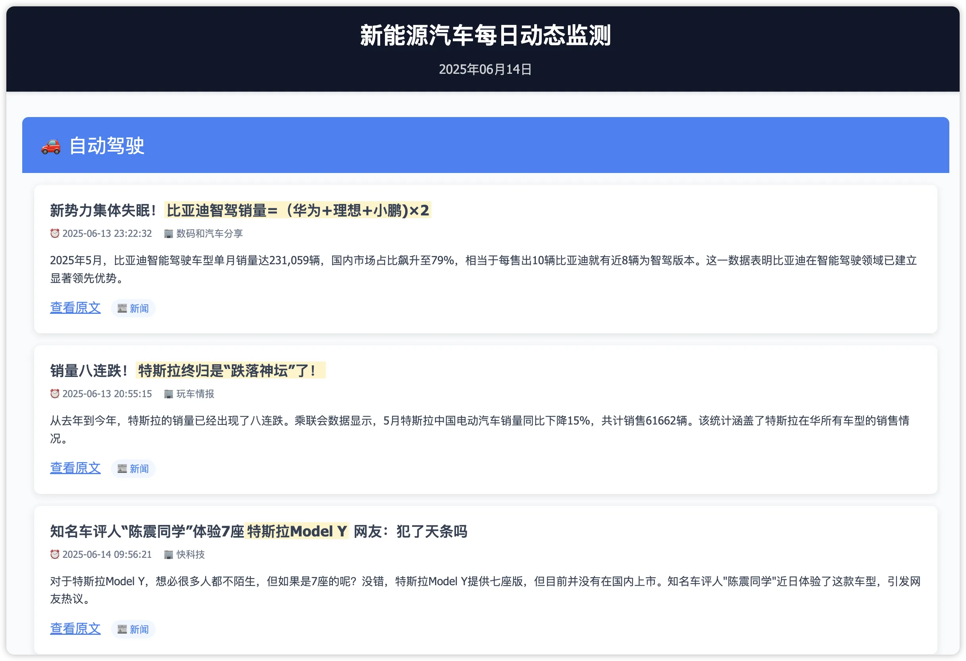Screen dimensions: 966x661
Task: Open 查看原文 link under the Model Y article
Action: tap(75, 628)
